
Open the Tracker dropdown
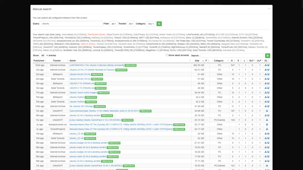(130, 24)
